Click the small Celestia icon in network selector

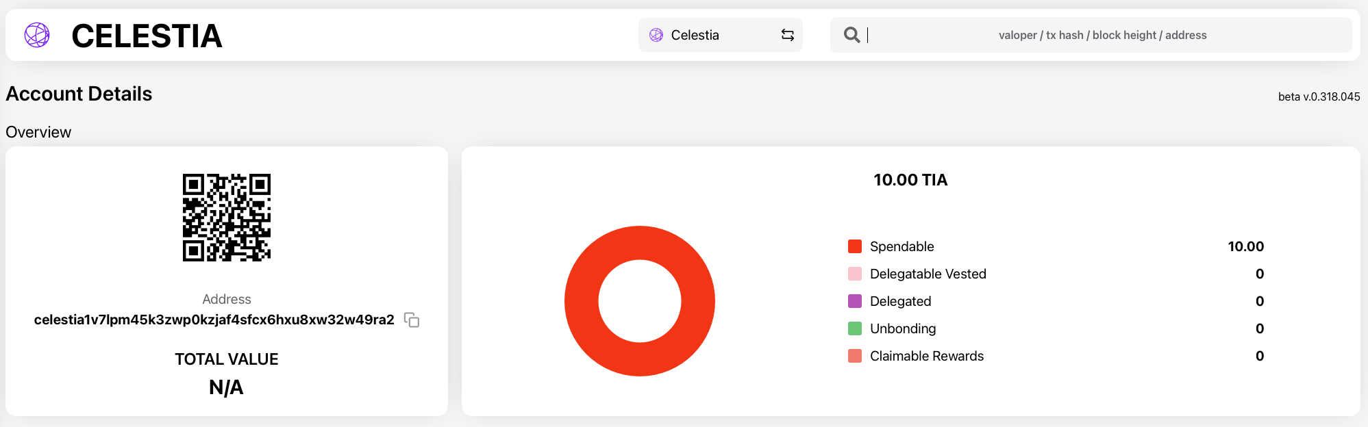click(656, 35)
